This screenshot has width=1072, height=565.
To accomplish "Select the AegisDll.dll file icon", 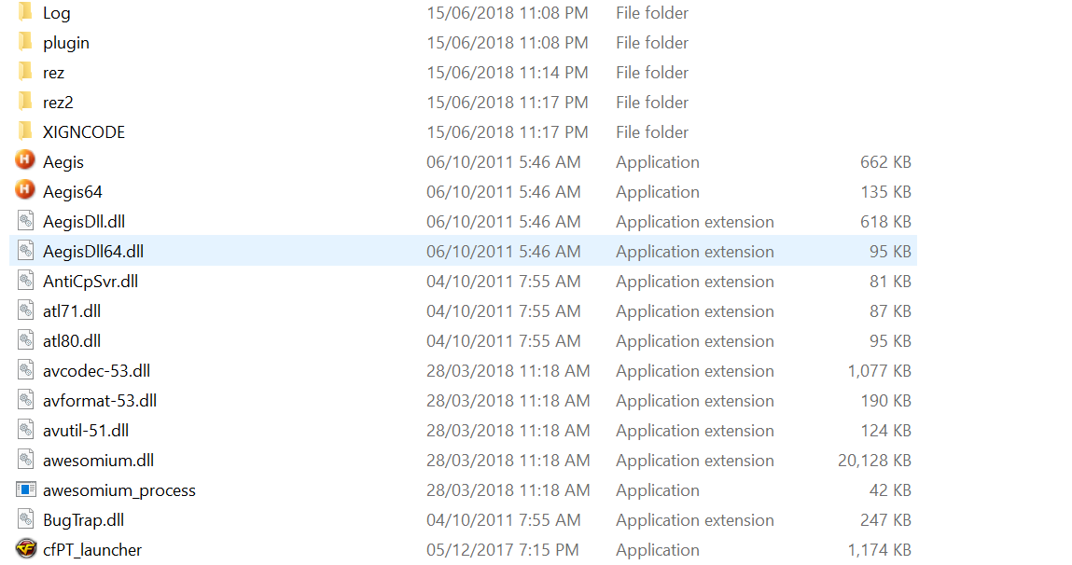I will (25, 221).
